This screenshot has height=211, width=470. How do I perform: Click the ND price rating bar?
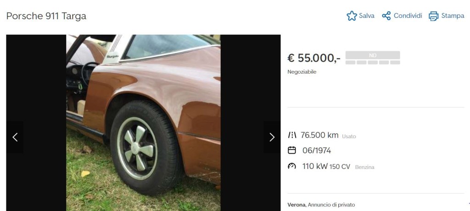coord(373,58)
